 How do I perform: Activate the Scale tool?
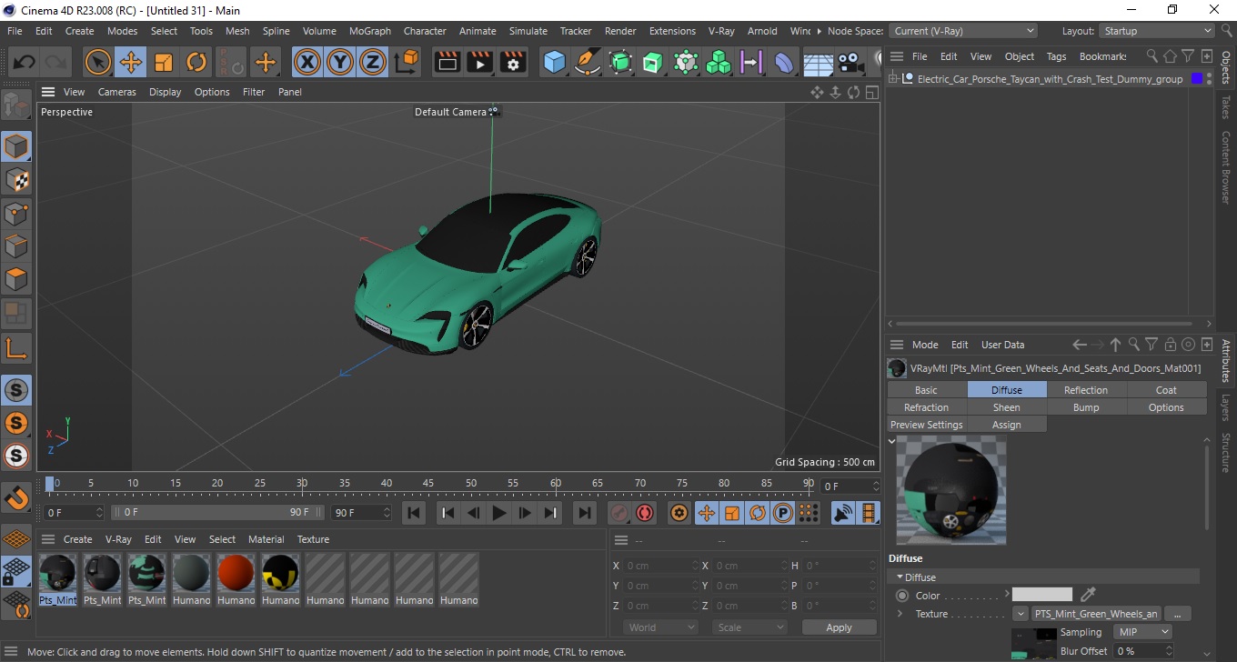pos(164,63)
